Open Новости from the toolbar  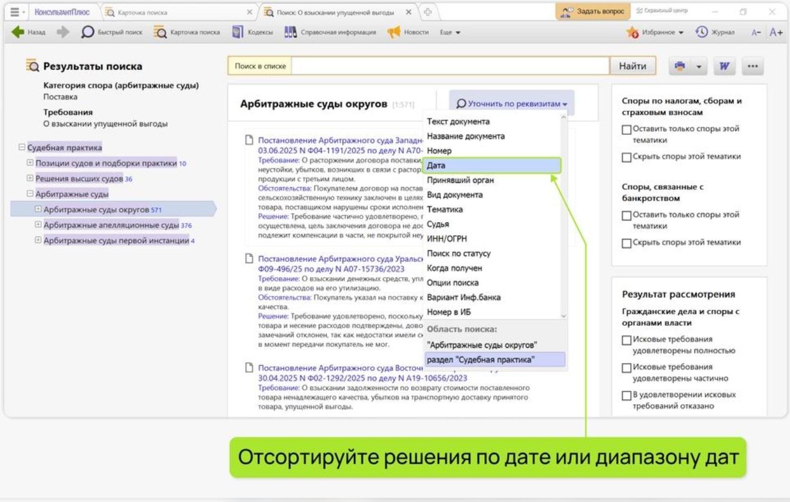[408, 32]
